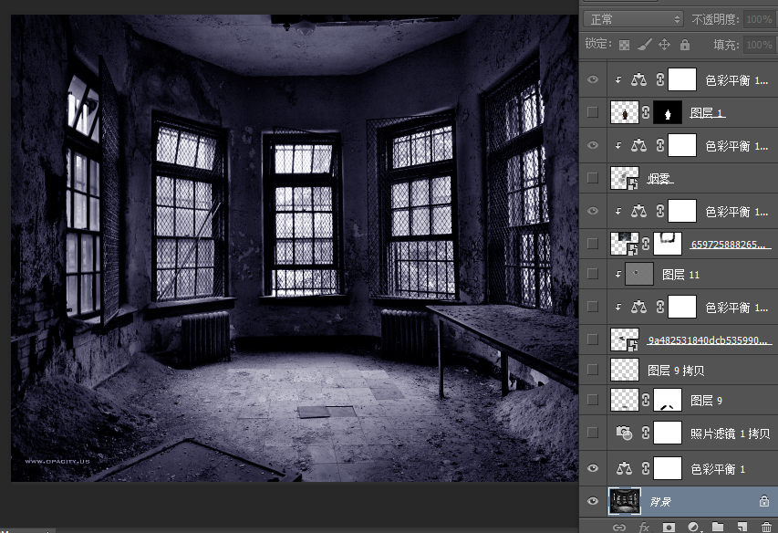Lock transparent pixels with the checkerboard icon
The height and width of the screenshot is (533, 778).
point(625,44)
